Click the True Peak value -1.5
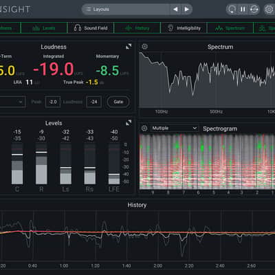This screenshot has height=275, width=275. click(x=92, y=82)
